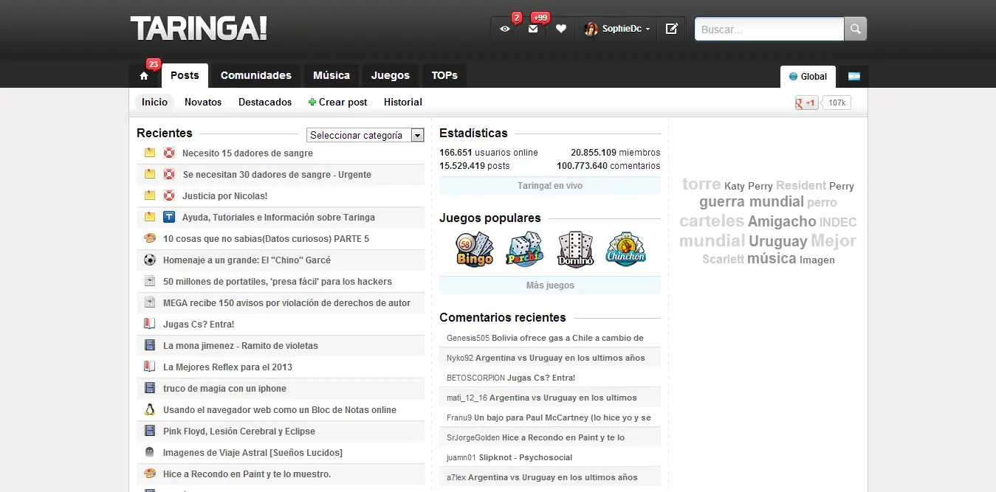Click the soccer ball icon beside 'Homenaje a un grande'

pyautogui.click(x=150, y=260)
